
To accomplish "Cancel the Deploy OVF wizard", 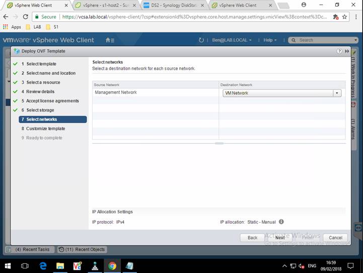I will (x=335, y=238).
